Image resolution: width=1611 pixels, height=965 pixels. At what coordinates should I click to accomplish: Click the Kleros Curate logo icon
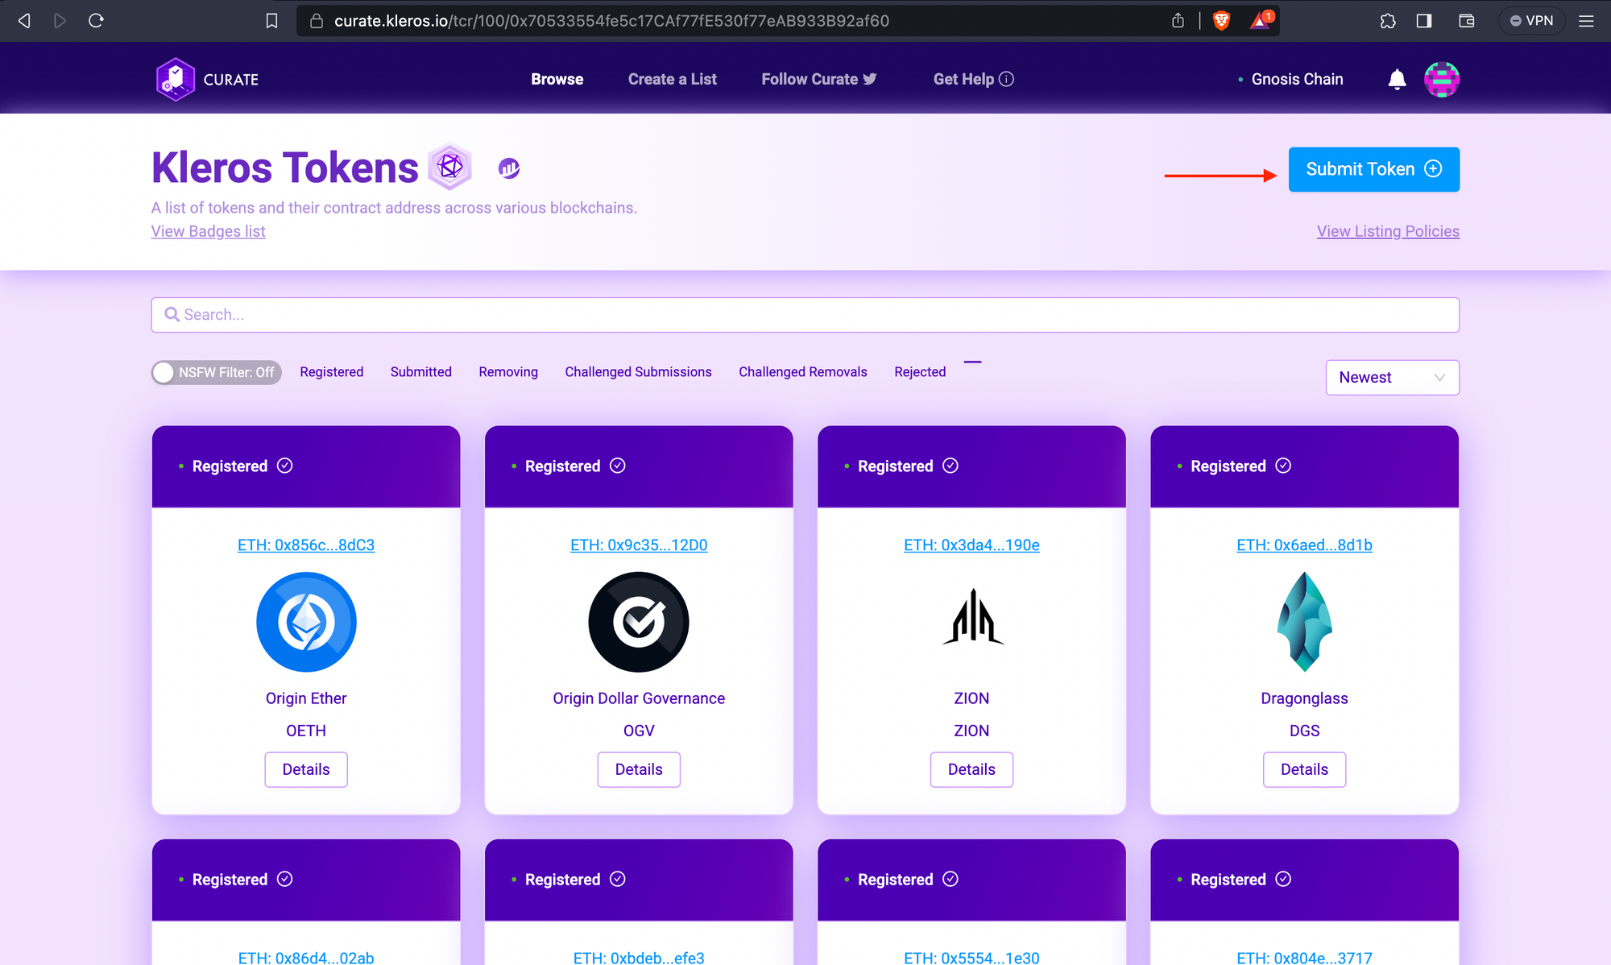tap(175, 79)
